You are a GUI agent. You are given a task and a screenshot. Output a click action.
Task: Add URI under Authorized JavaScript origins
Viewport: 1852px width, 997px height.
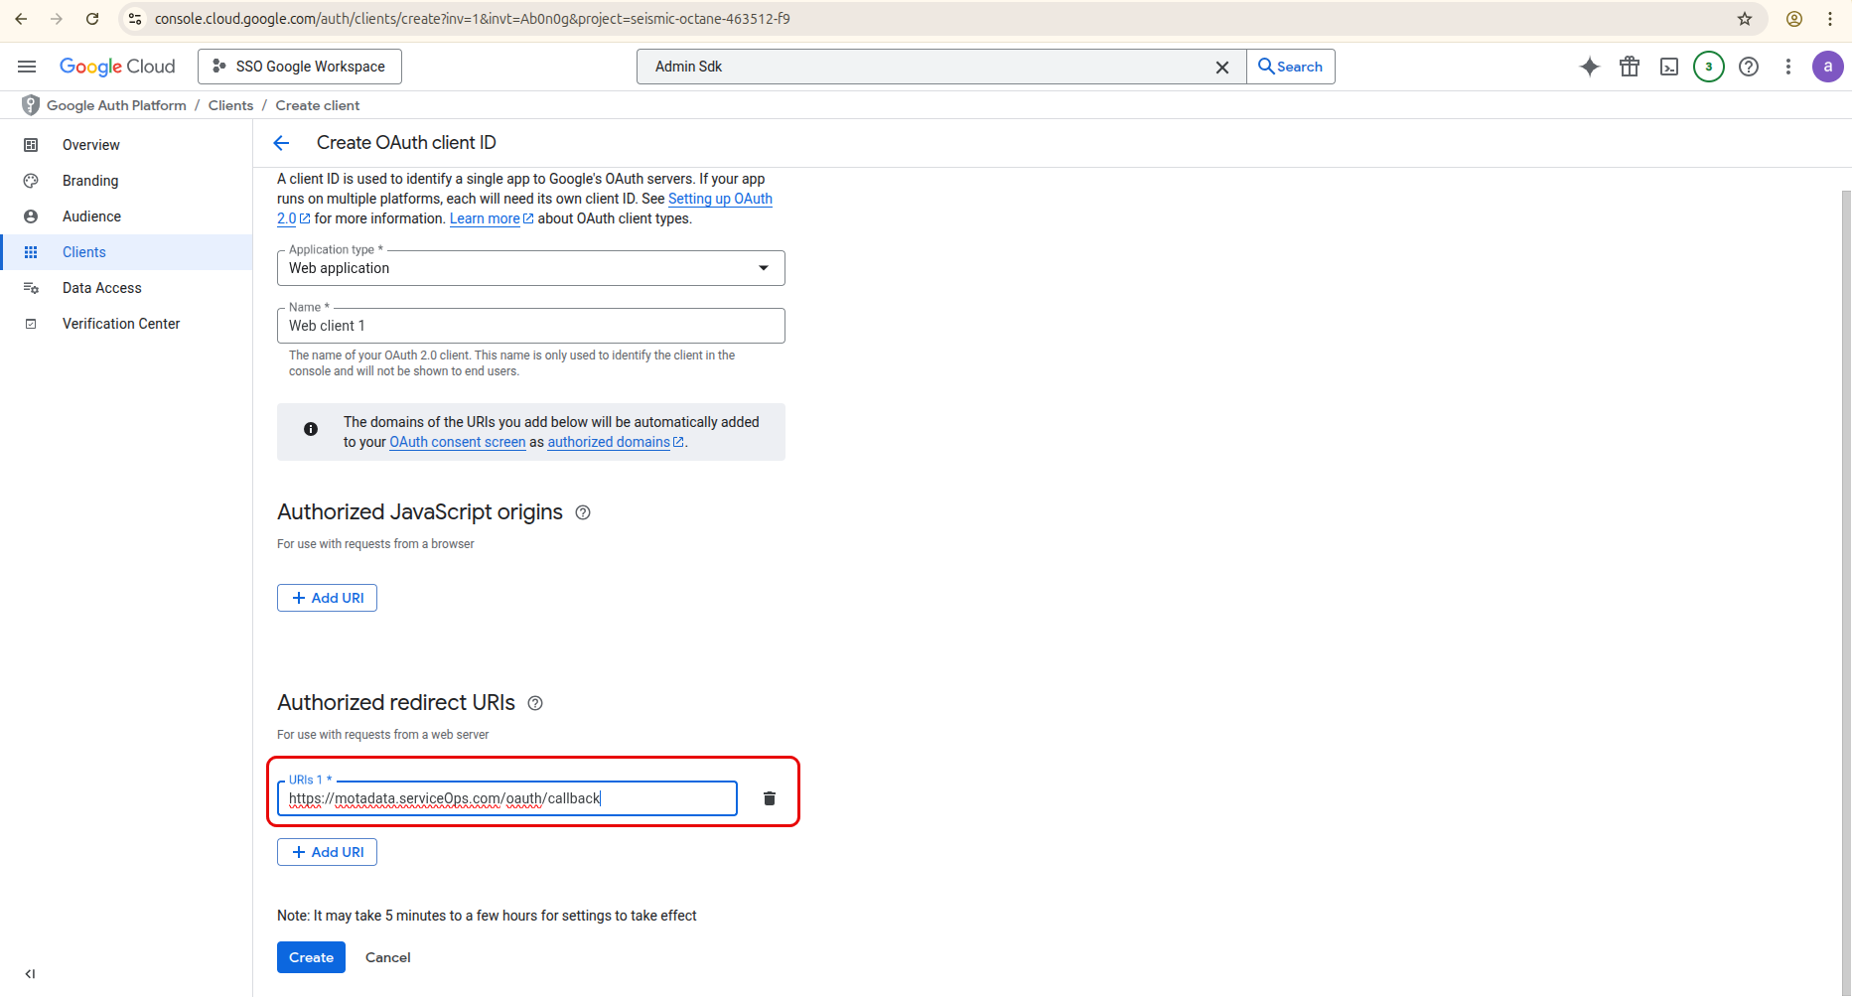click(327, 598)
